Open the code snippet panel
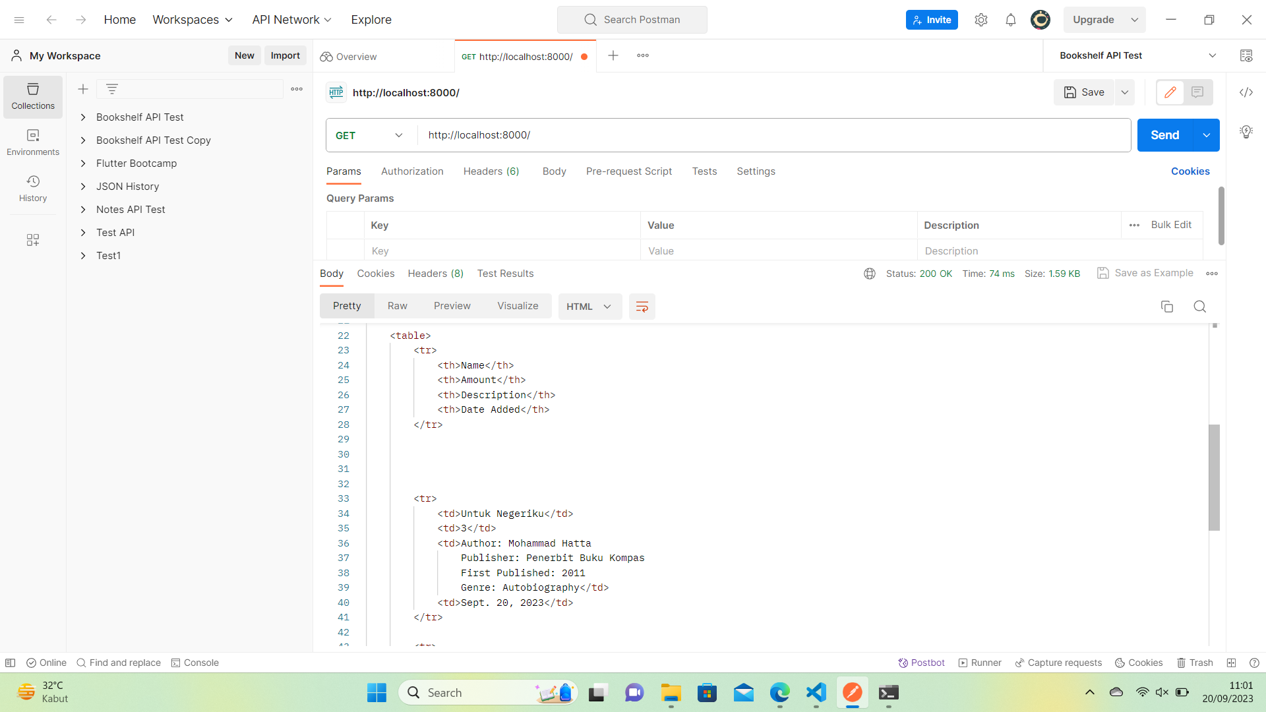 [x=1246, y=92]
